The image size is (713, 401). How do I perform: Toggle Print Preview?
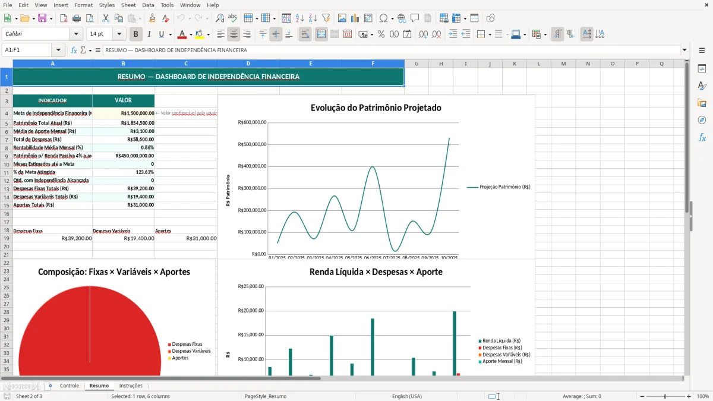[x=90, y=18]
